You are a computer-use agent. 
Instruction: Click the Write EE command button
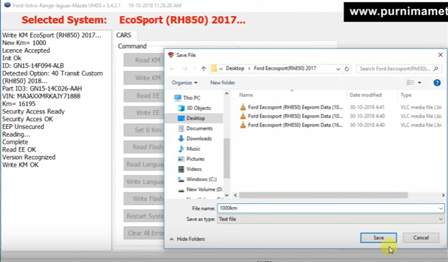point(144,112)
